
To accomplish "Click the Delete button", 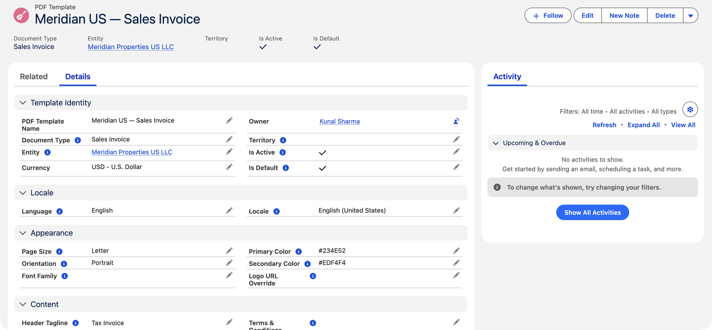I will [x=665, y=16].
